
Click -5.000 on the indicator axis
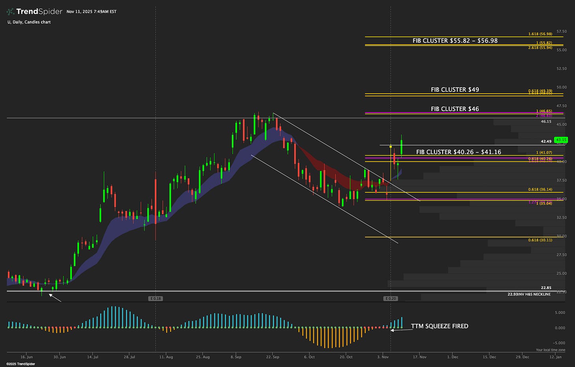coord(560,343)
